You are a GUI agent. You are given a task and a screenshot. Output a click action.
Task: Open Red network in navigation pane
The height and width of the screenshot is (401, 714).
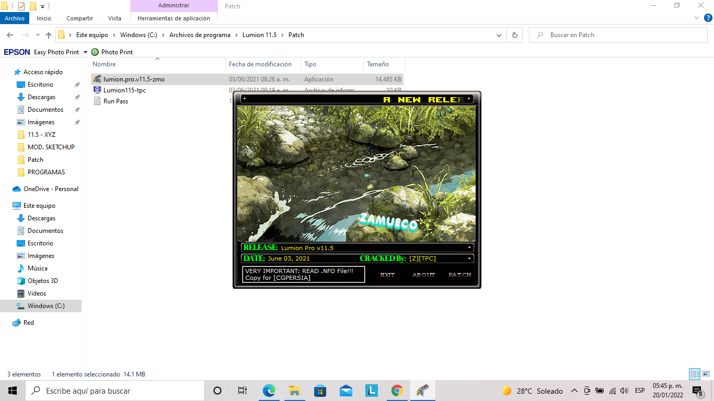pos(28,323)
